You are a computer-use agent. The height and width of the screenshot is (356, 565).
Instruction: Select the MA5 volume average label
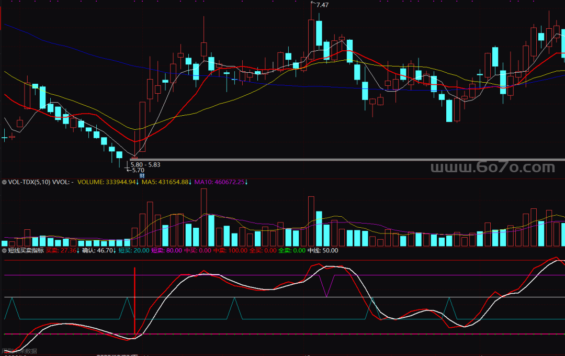(x=165, y=182)
